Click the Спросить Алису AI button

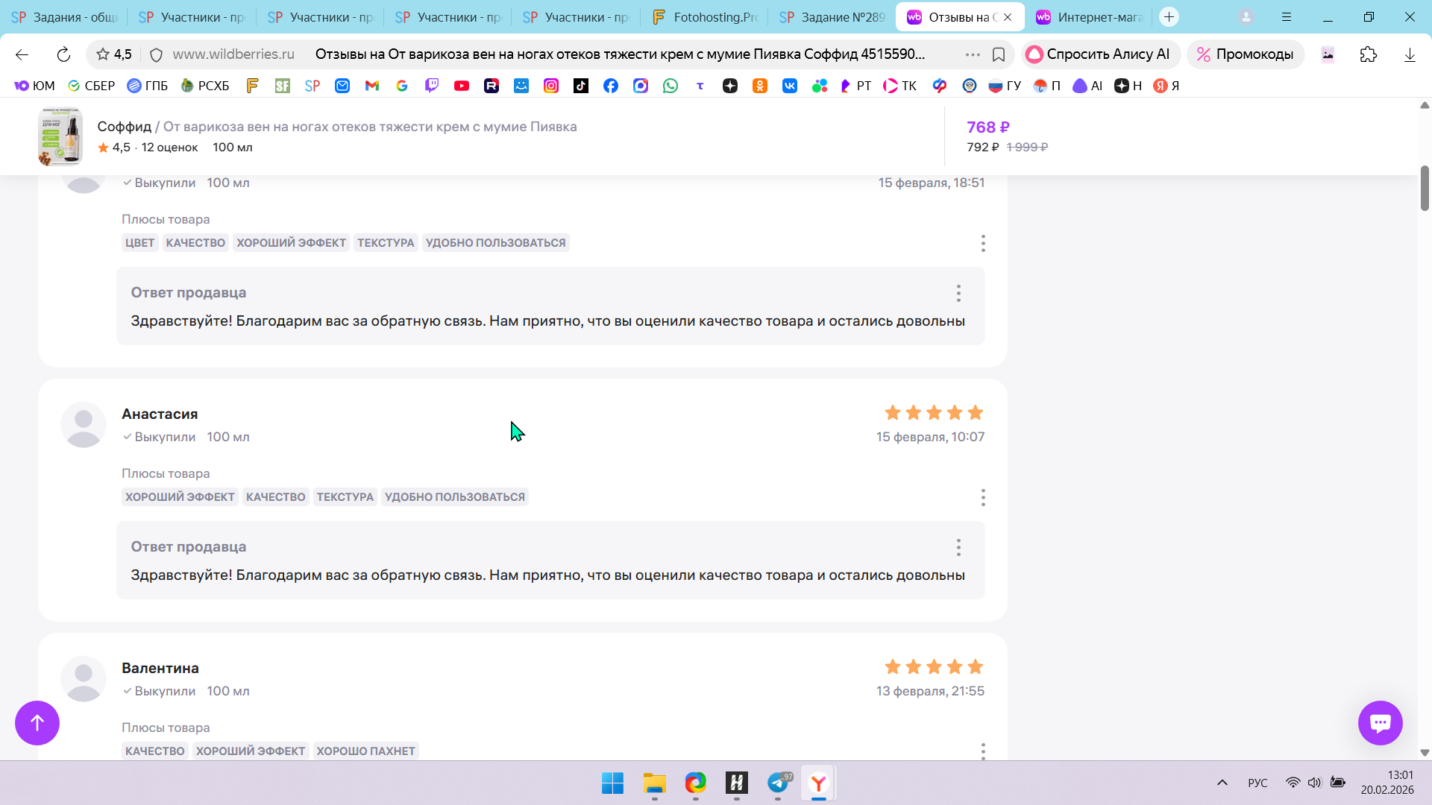(1099, 54)
